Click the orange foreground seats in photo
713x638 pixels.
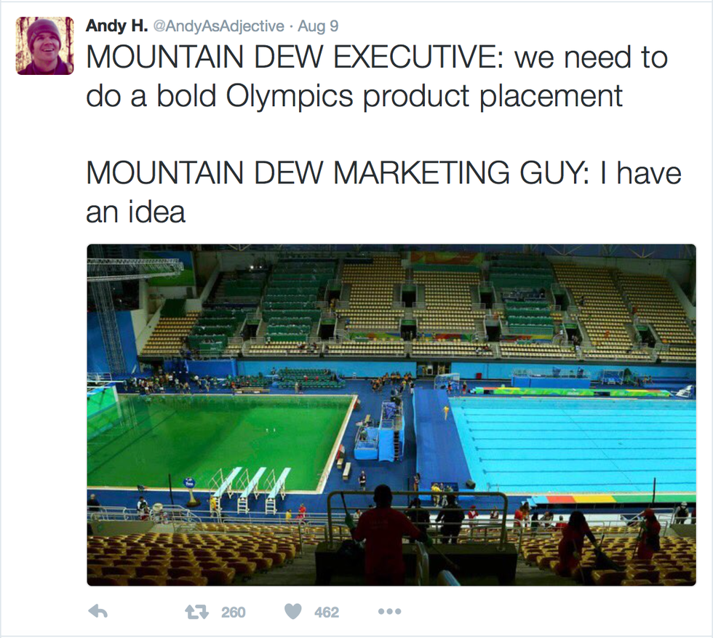pyautogui.click(x=189, y=557)
